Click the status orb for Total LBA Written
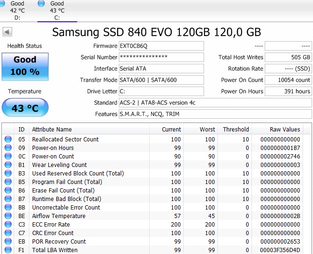313x254 pixels. pyautogui.click(x=8, y=250)
